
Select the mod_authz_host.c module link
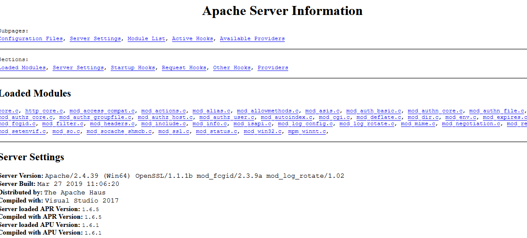pyautogui.click(x=165, y=117)
